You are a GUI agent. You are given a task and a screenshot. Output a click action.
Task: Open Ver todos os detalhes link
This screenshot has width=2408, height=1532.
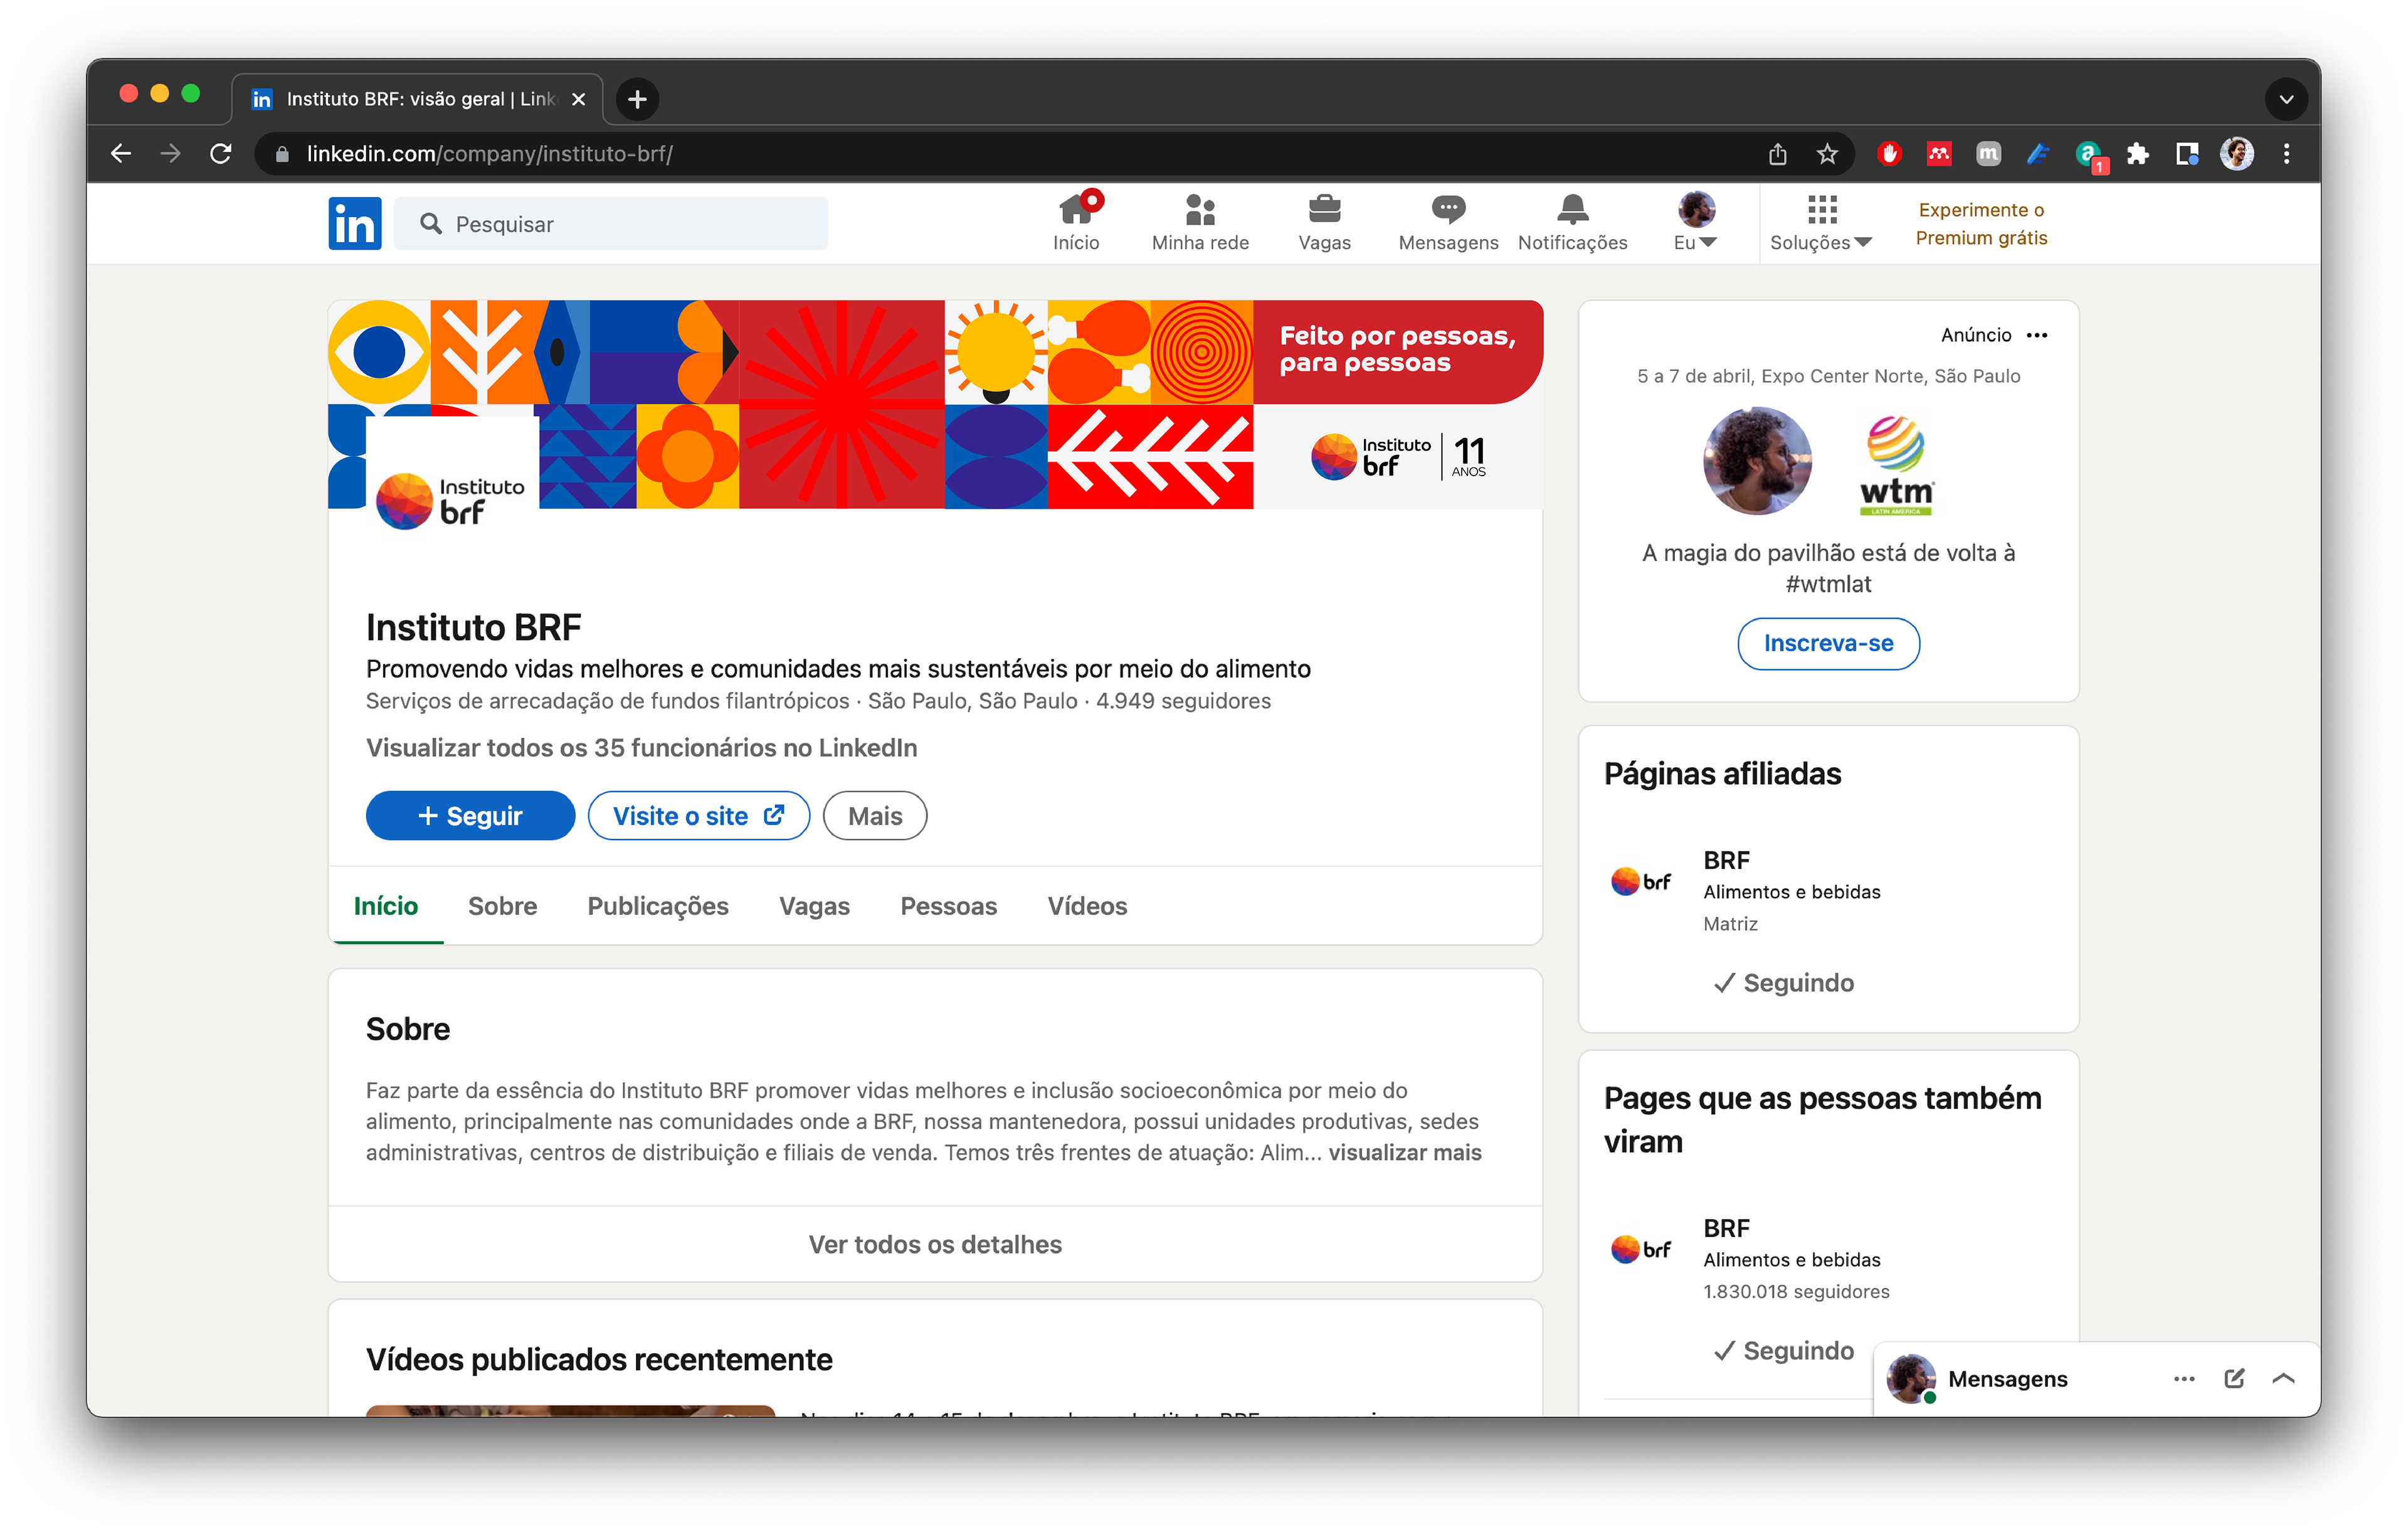[x=935, y=1244]
